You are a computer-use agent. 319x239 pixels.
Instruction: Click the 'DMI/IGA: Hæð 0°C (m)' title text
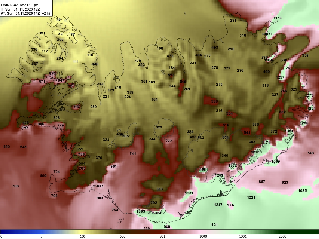20,5
